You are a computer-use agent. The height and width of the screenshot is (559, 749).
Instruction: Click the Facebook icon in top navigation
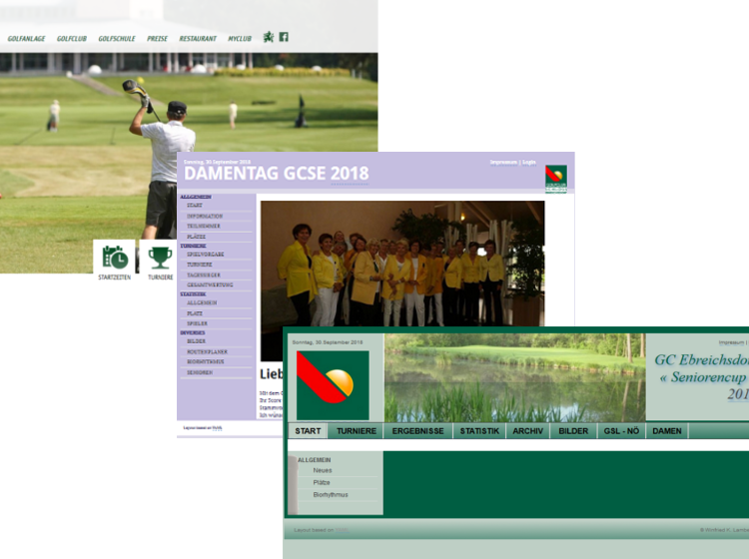click(284, 37)
